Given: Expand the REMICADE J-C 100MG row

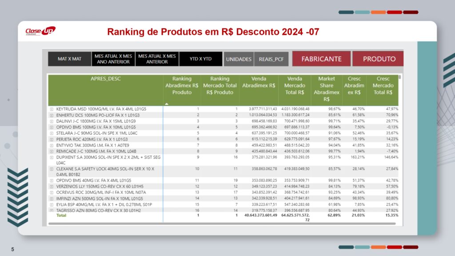Looking at the screenshot, I should click(52, 151).
